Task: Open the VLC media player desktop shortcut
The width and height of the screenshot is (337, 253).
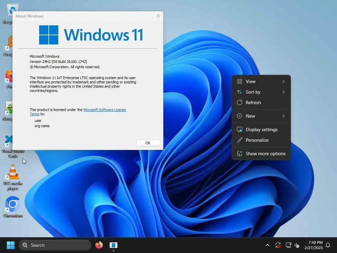Action: click(13, 177)
